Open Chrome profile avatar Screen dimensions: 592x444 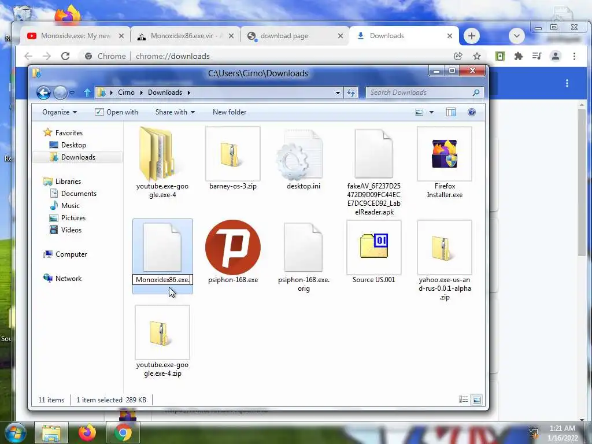(x=556, y=56)
